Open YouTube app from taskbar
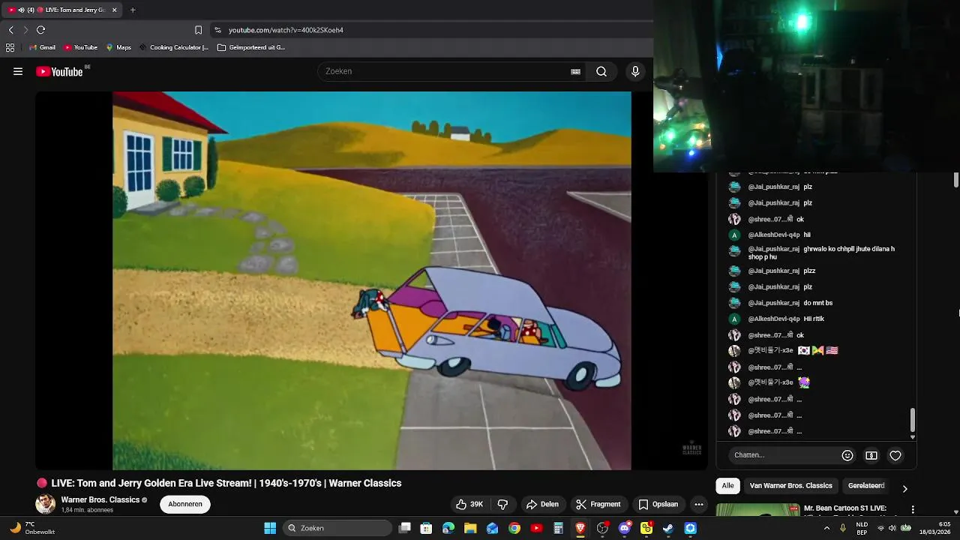Viewport: 960px width, 540px height. (536, 528)
